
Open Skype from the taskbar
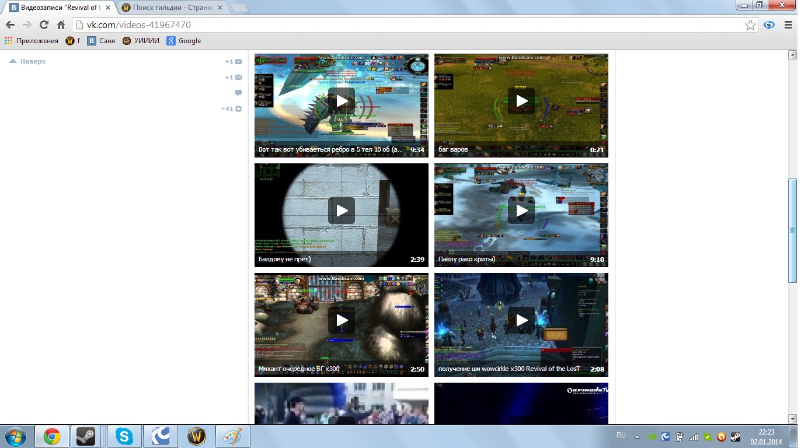click(124, 436)
